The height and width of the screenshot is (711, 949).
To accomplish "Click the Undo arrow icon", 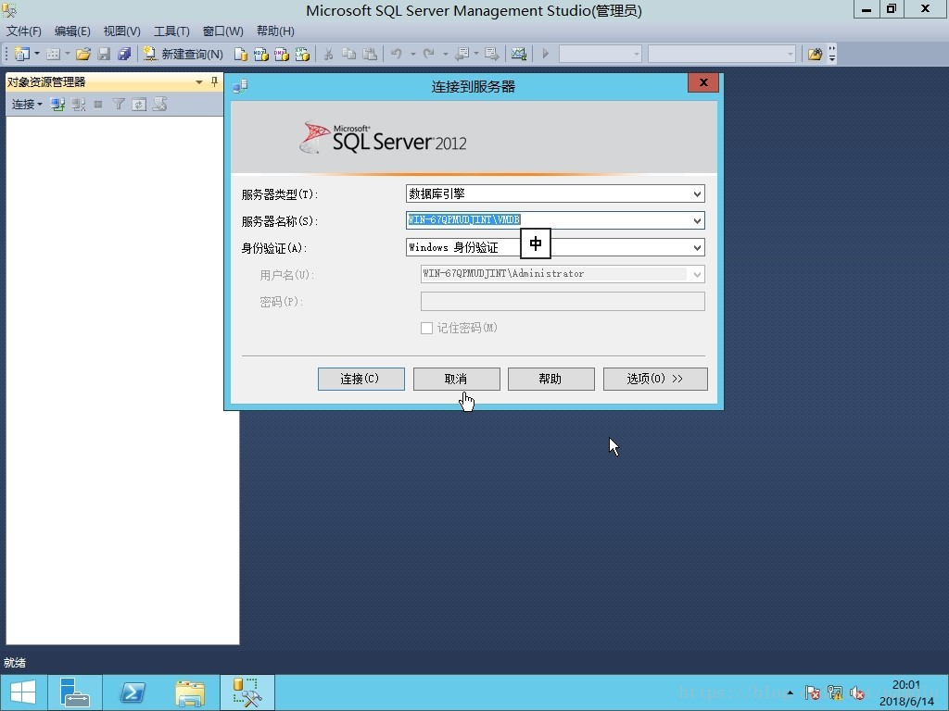I will [x=397, y=54].
